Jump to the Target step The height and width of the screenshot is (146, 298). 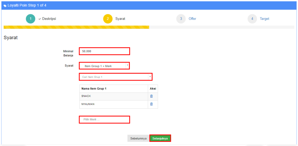coord(264,19)
